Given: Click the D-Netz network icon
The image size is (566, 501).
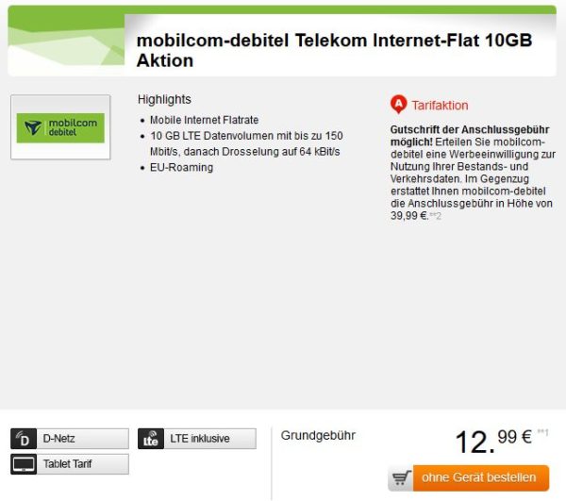Looking at the screenshot, I should click(x=24, y=439).
